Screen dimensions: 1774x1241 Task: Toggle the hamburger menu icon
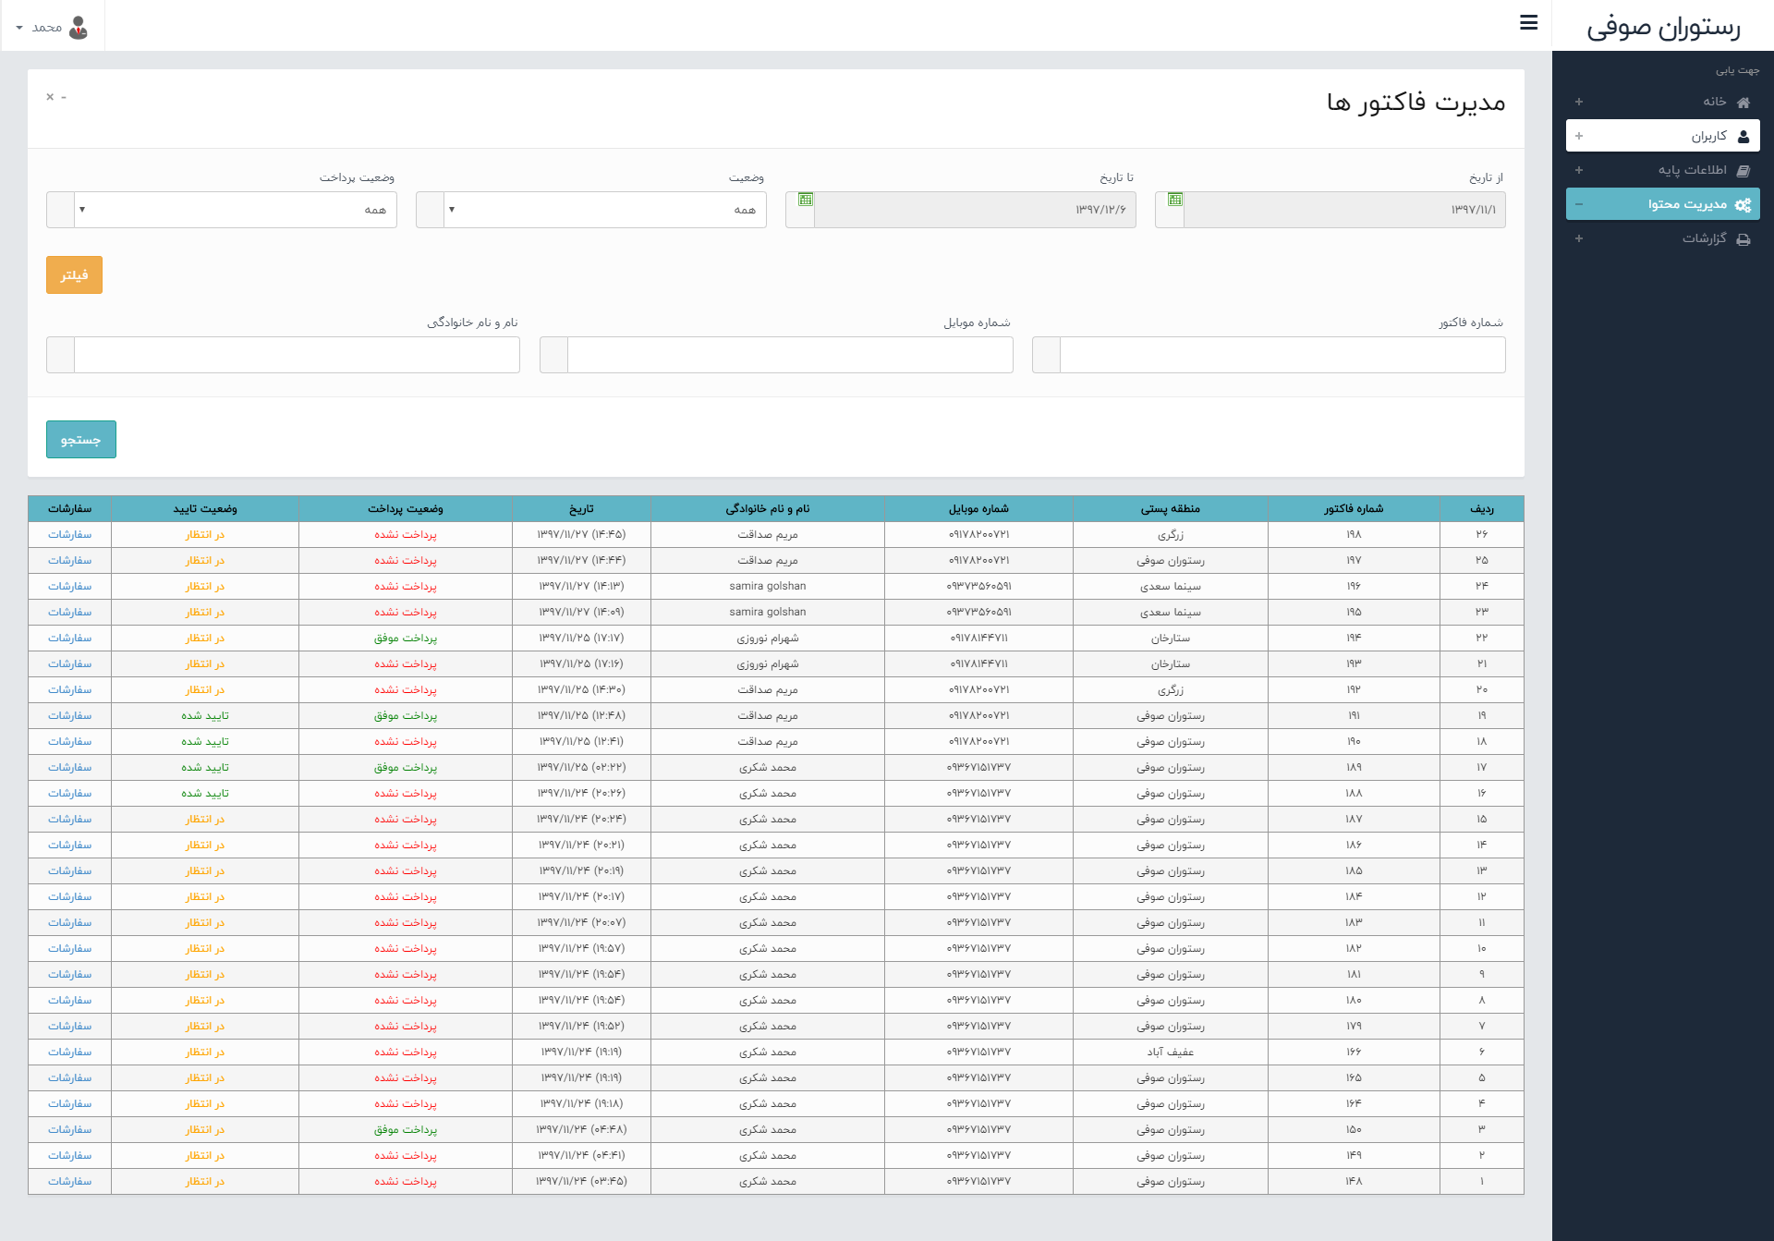tap(1528, 23)
